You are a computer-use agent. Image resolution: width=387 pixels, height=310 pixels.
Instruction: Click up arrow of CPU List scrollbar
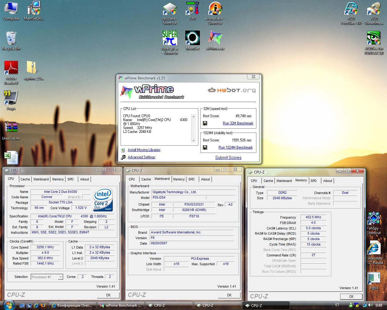pyautogui.click(x=194, y=116)
